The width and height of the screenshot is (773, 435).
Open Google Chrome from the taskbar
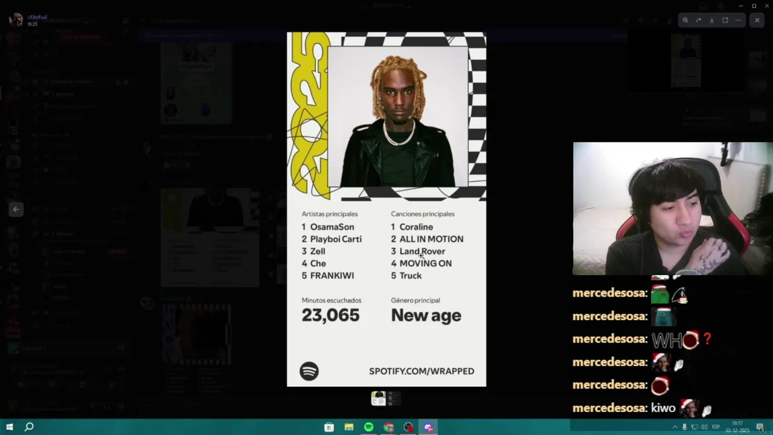pyautogui.click(x=389, y=427)
